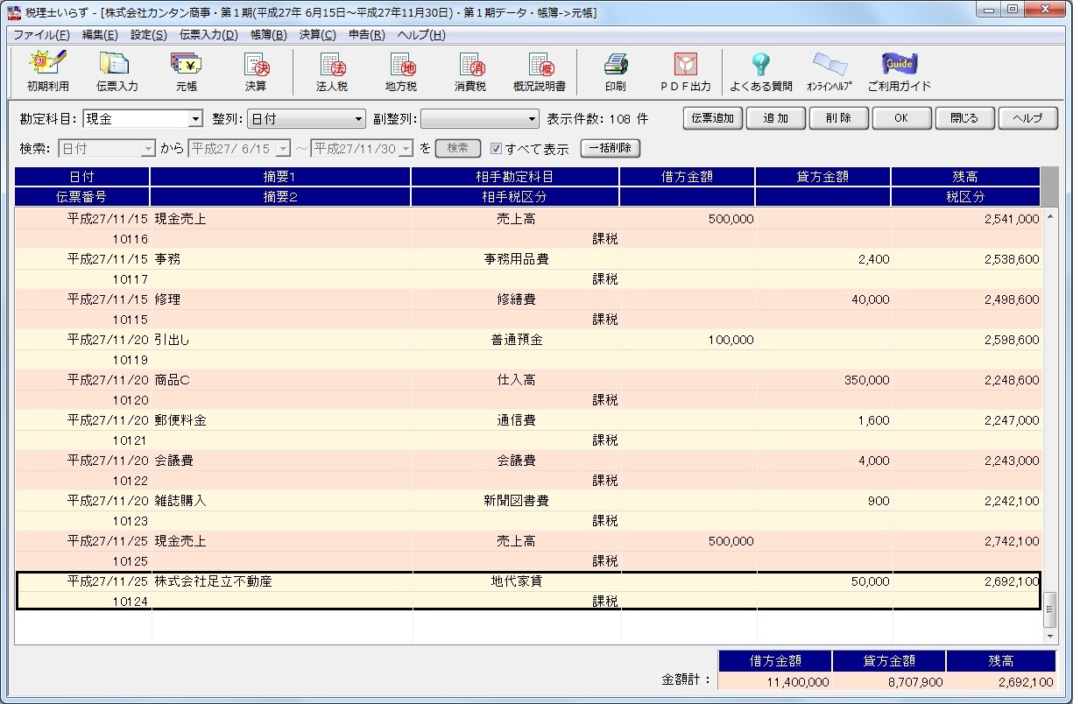Open the 帳簿(B) menu

click(268, 35)
